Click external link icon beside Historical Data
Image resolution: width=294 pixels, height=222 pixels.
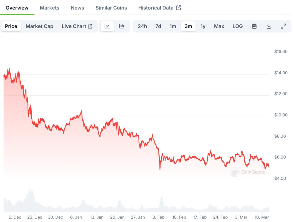tap(179, 8)
